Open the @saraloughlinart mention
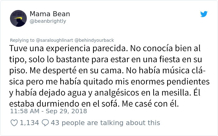The image size is (218, 136). click(54, 40)
